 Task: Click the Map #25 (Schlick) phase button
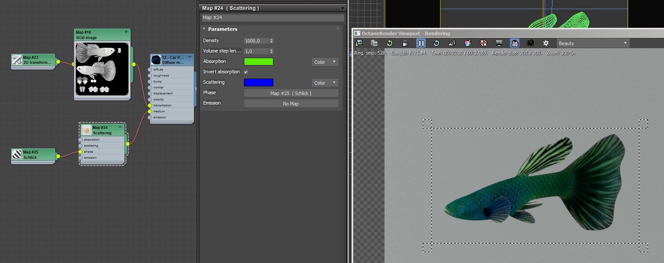click(291, 93)
